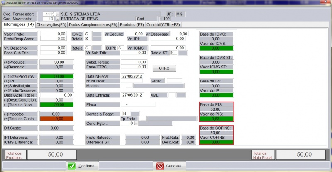Viewport: 332px width, 172px height.
Task: Go to the Produtos (F7) tab
Action: click(128, 25)
